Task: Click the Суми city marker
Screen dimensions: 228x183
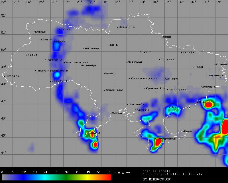Action: coord(162,37)
